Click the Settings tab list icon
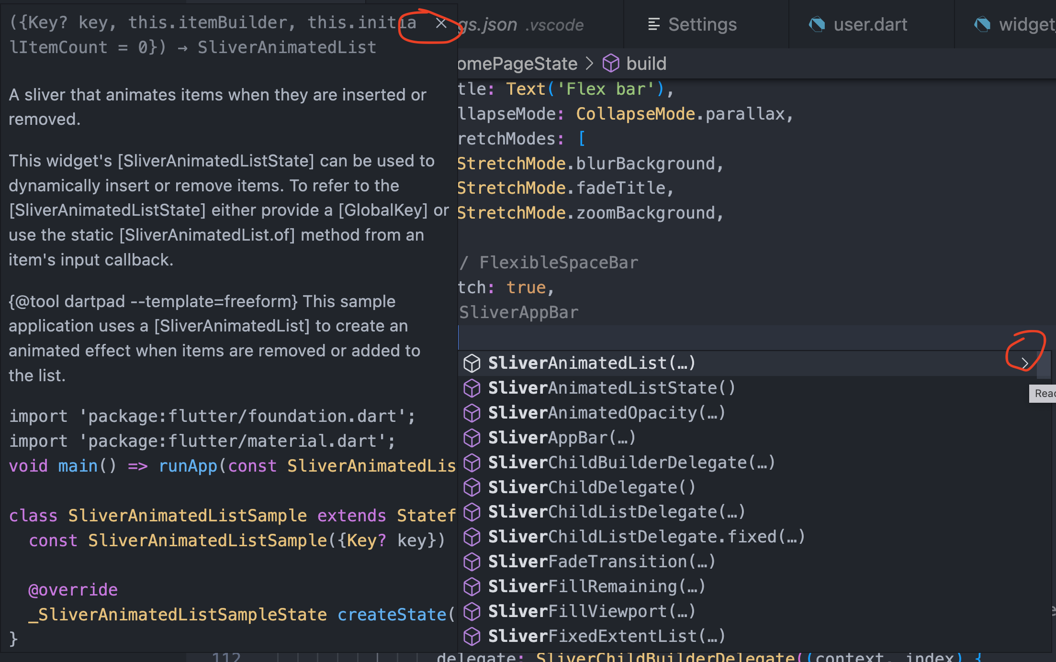1056x662 pixels. click(654, 24)
